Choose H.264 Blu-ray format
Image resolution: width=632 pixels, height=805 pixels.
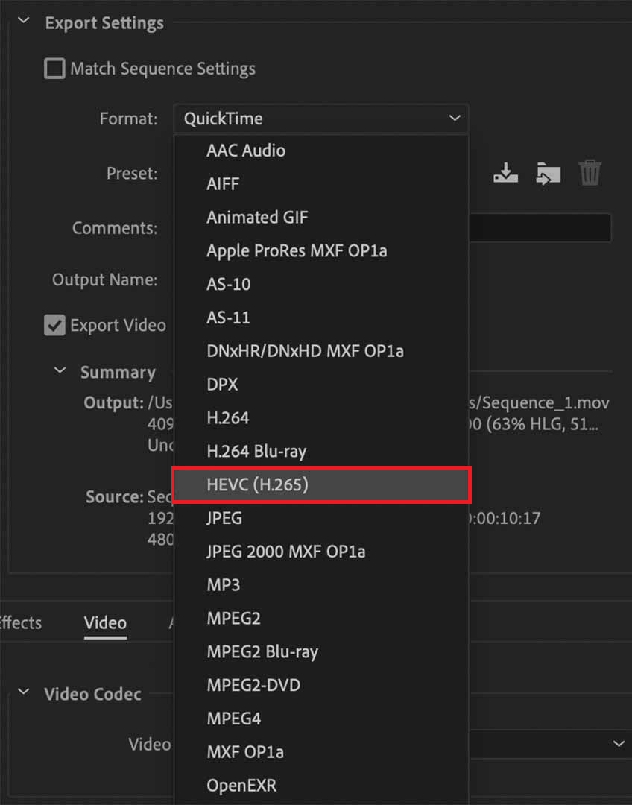pyautogui.click(x=321, y=451)
